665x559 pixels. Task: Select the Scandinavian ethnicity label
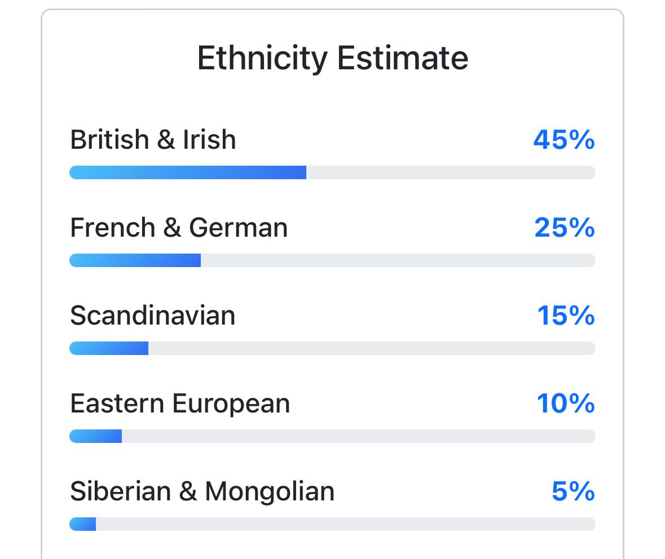pos(152,316)
